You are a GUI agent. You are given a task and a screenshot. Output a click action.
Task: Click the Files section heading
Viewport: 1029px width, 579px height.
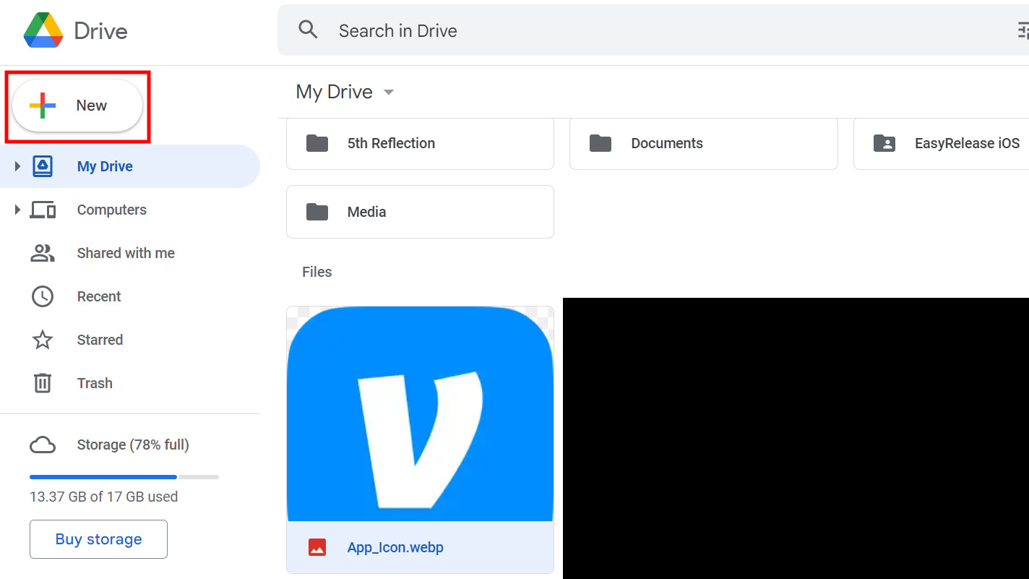click(317, 272)
